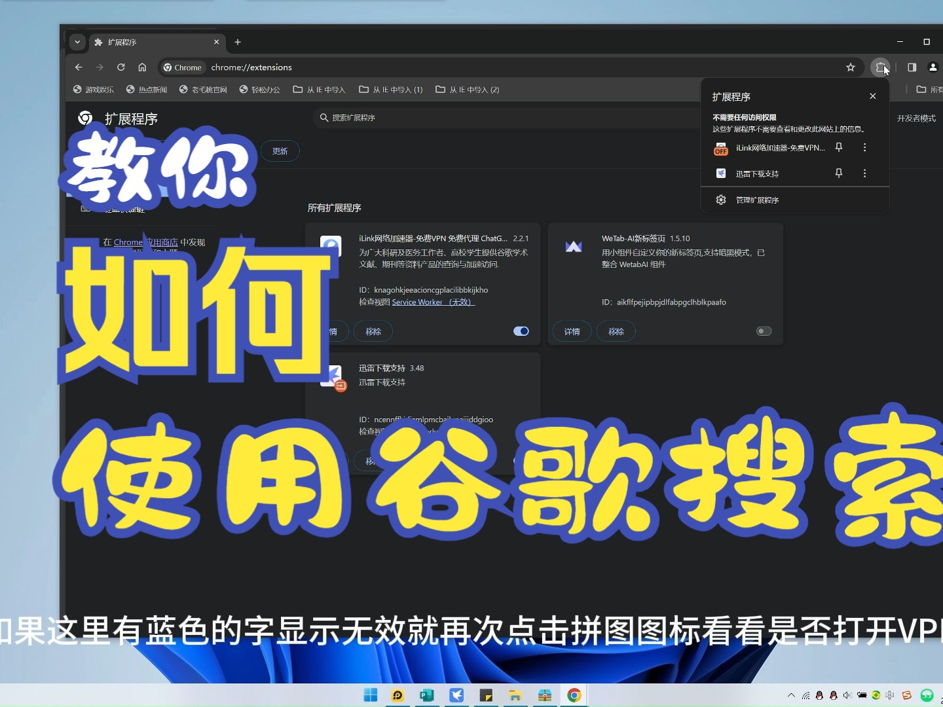The width and height of the screenshot is (943, 707).
Task: Click the back navigation arrow
Action: 79,67
